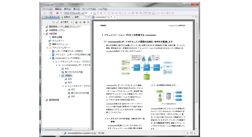The height and width of the screenshot is (137, 252).
Task: Expand the 在庫管理システム node
Action: pyautogui.click(x=44, y=31)
